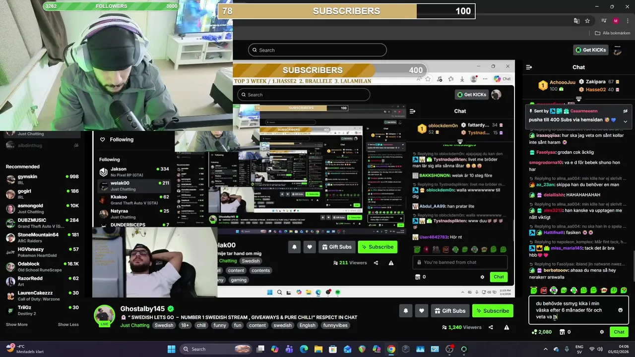Viewport: 635px width, 357px height.
Task: Subscribe to Ghostalby145 with green button
Action: tap(493, 311)
